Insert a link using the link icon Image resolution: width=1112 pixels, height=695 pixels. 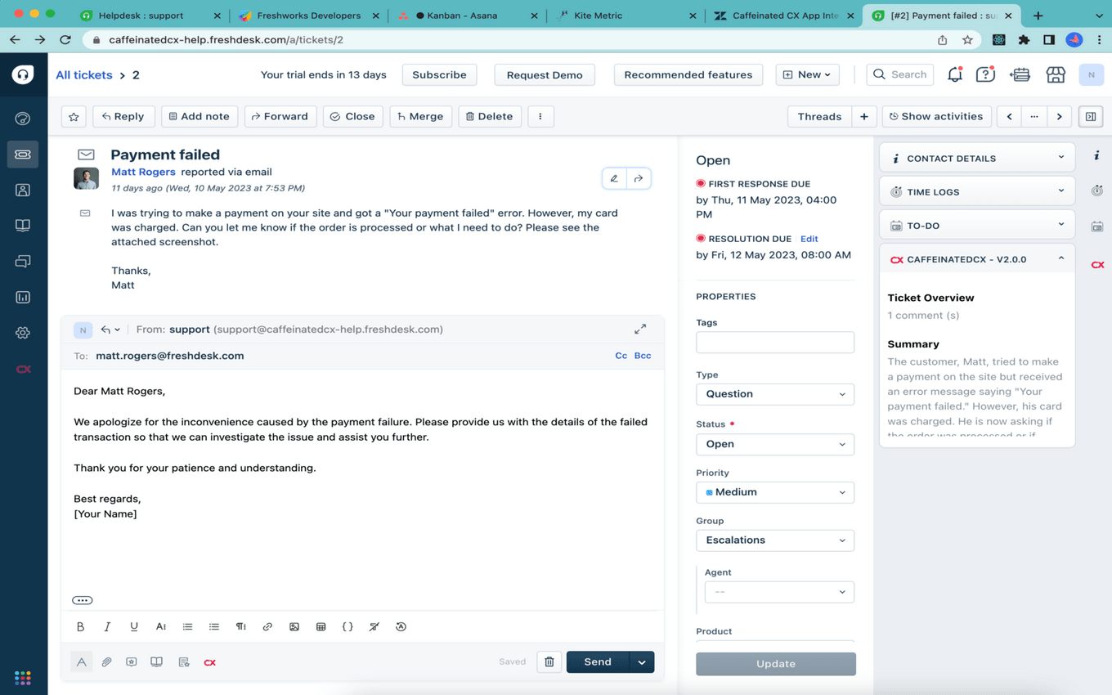[x=267, y=626]
